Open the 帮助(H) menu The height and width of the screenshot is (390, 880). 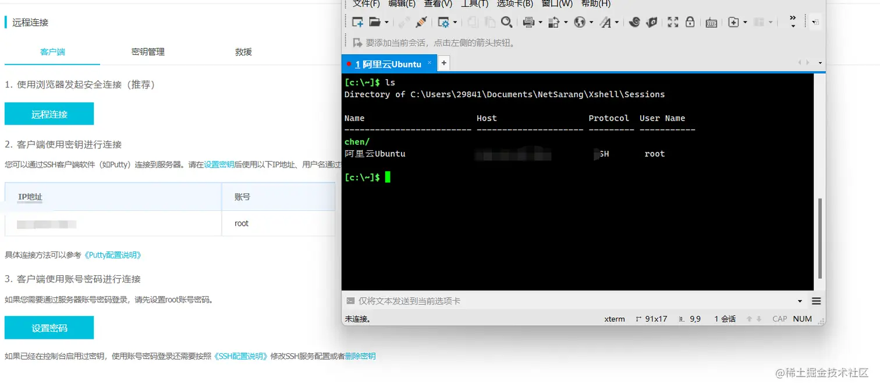595,3
